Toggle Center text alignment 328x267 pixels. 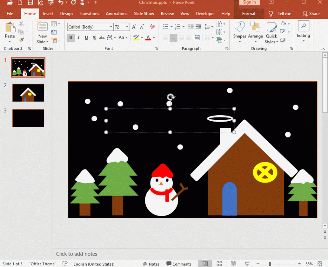pyautogui.click(x=173, y=37)
